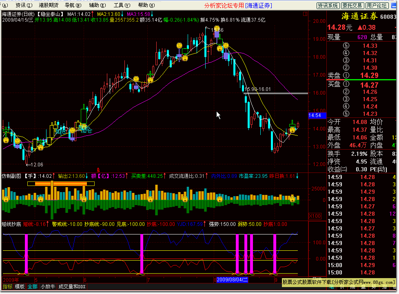399x294 pixels.
Task: Click the 市盈率:23.95 value
Action: [x=253, y=176]
